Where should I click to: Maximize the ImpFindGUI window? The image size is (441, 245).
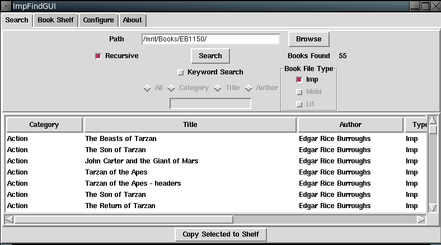coord(425,6)
